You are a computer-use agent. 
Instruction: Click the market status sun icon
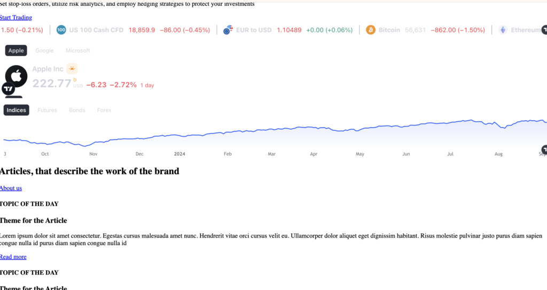[x=72, y=68]
